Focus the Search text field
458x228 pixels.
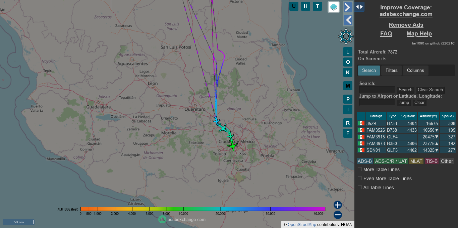[x=377, y=90]
